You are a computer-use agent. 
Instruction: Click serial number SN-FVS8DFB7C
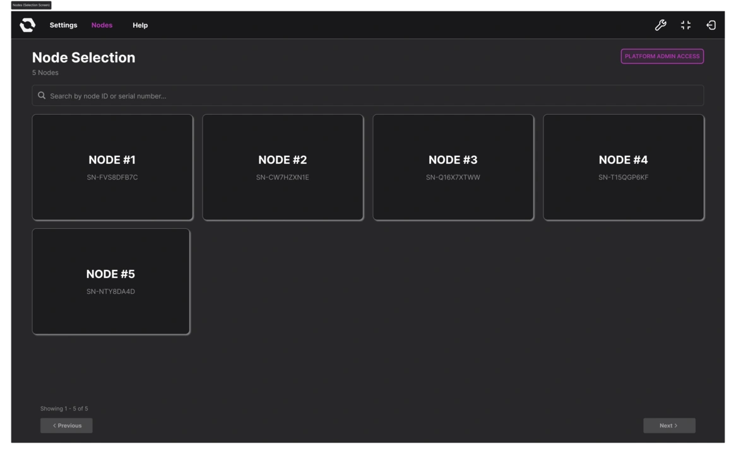coord(112,177)
